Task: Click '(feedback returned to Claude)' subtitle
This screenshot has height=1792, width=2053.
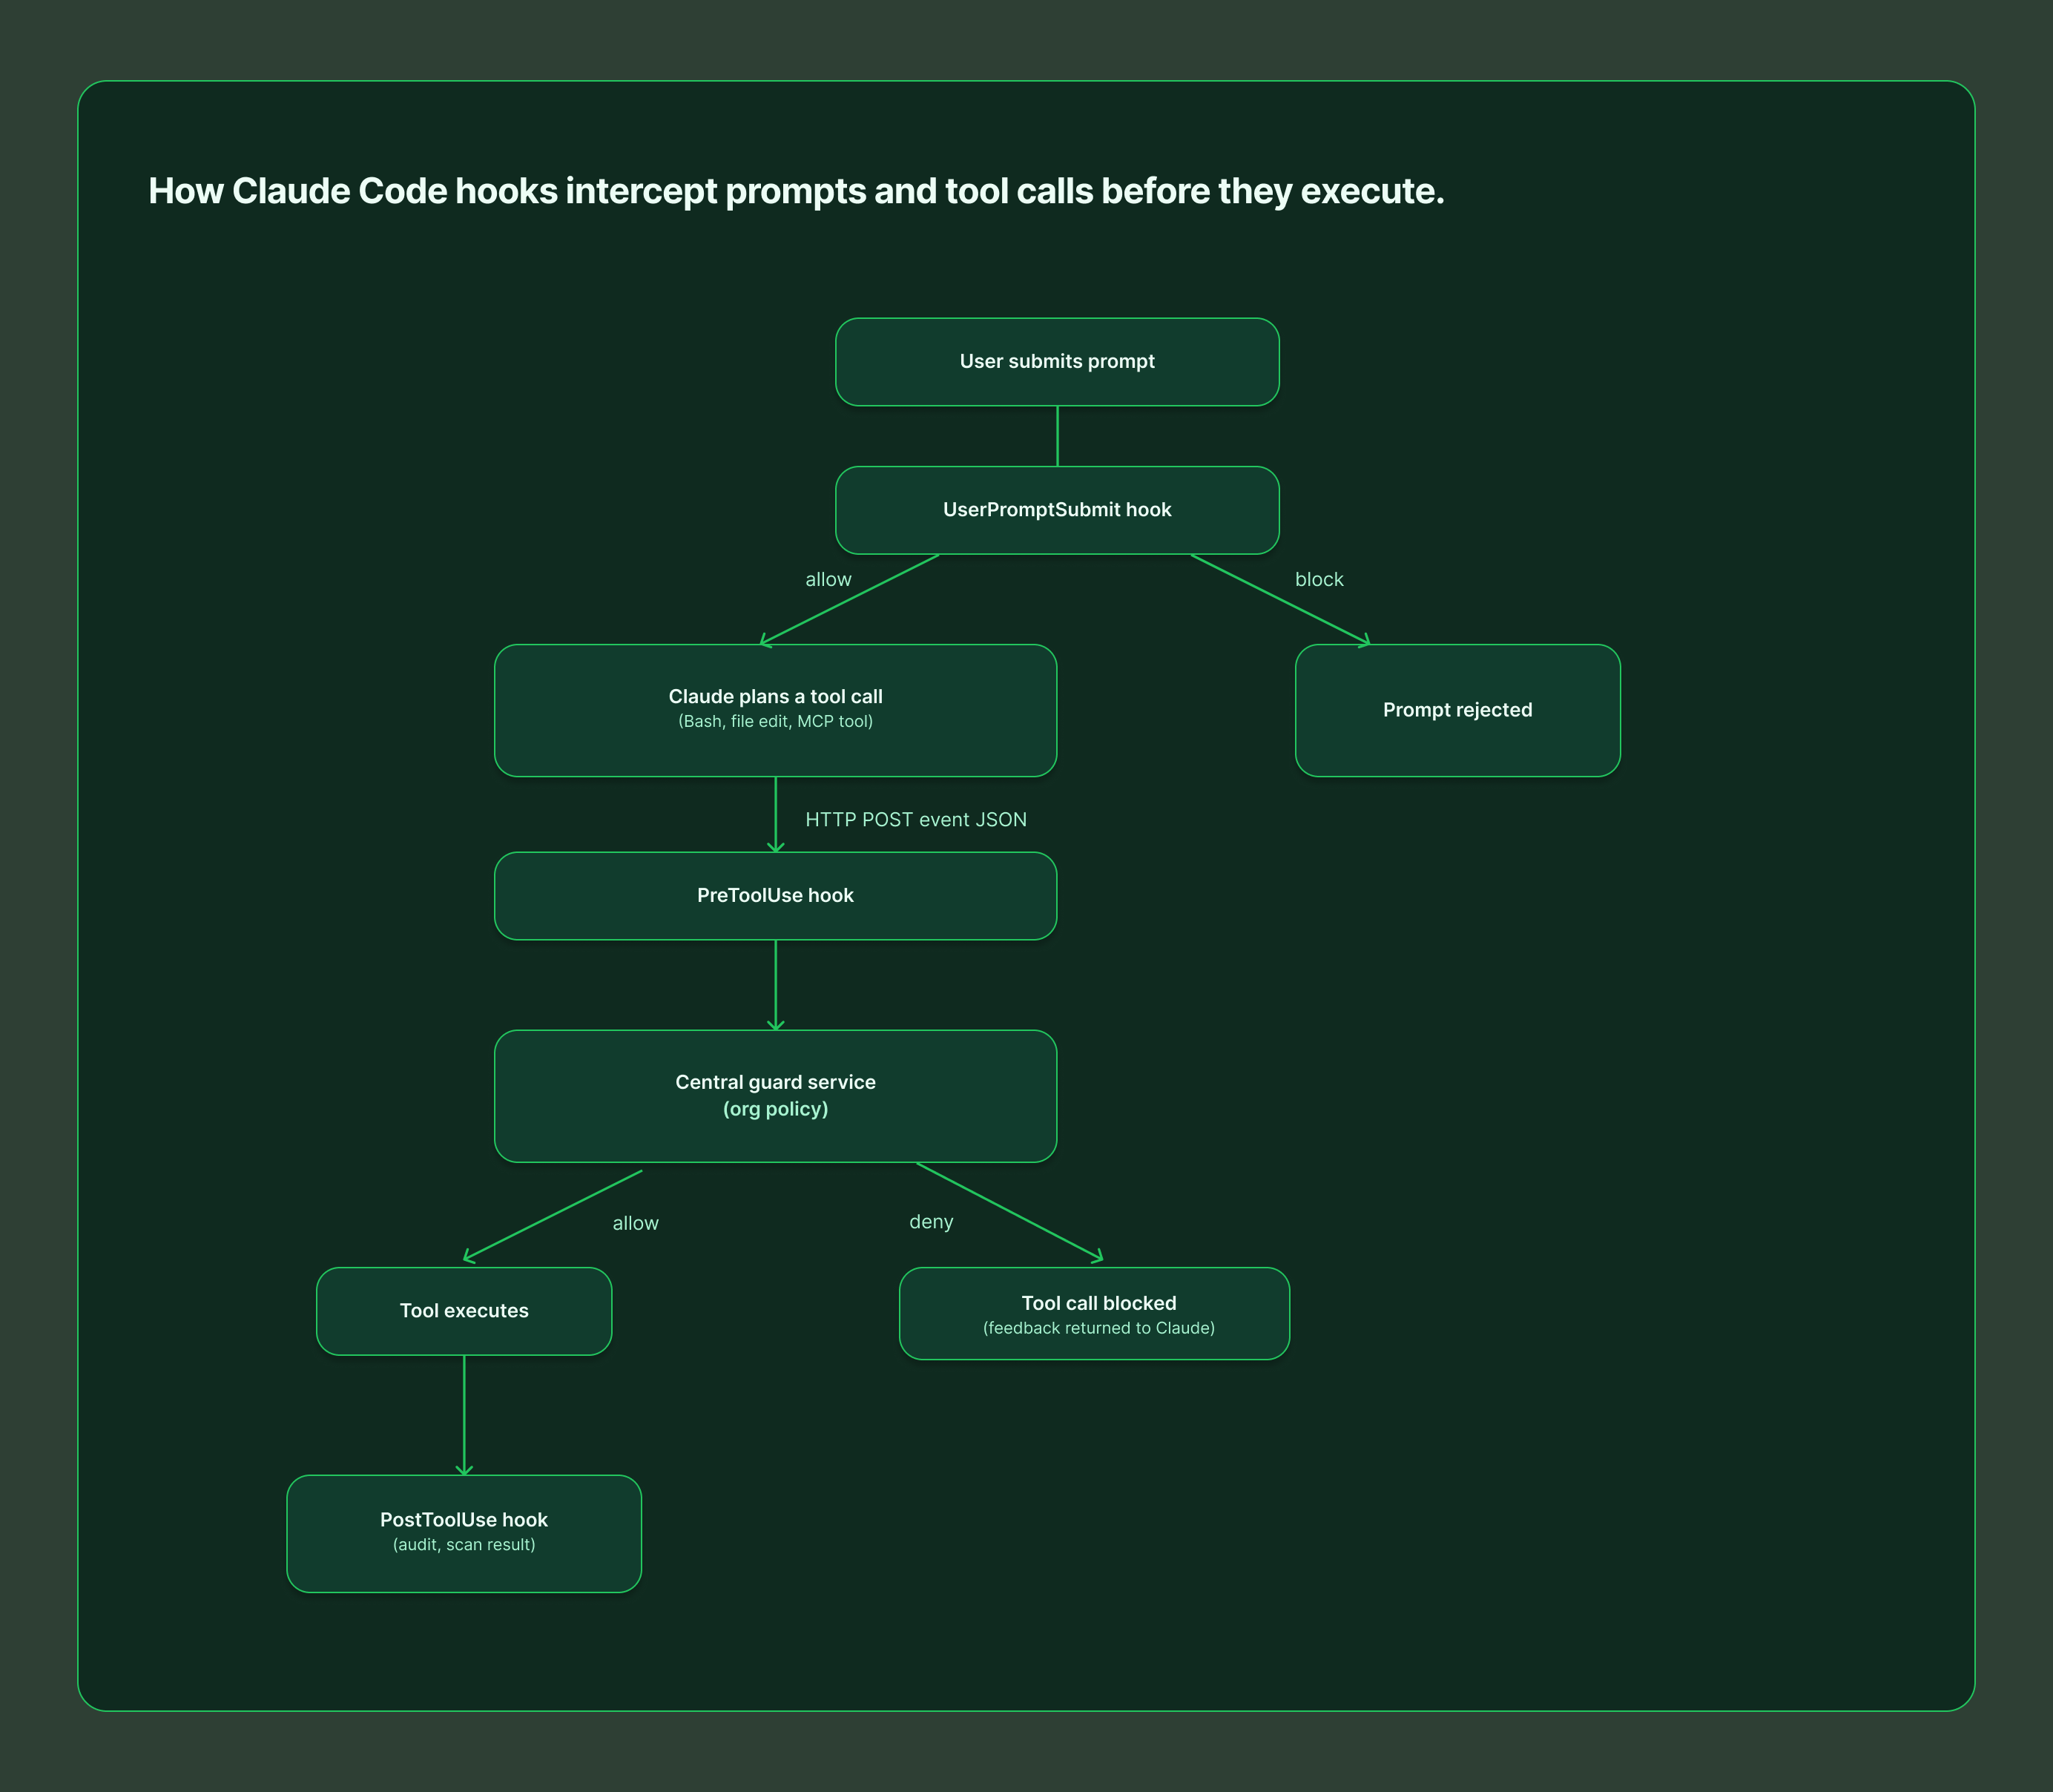Action: [1098, 1328]
